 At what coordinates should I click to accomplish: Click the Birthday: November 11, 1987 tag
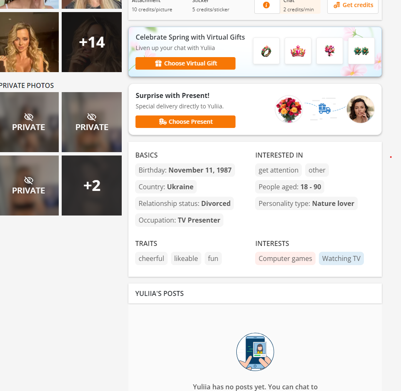[185, 170]
